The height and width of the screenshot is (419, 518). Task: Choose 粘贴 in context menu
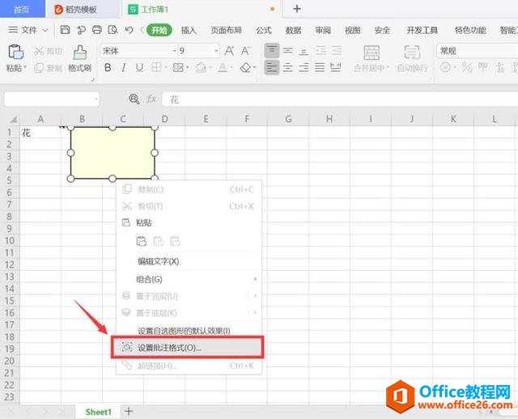pyautogui.click(x=189, y=223)
